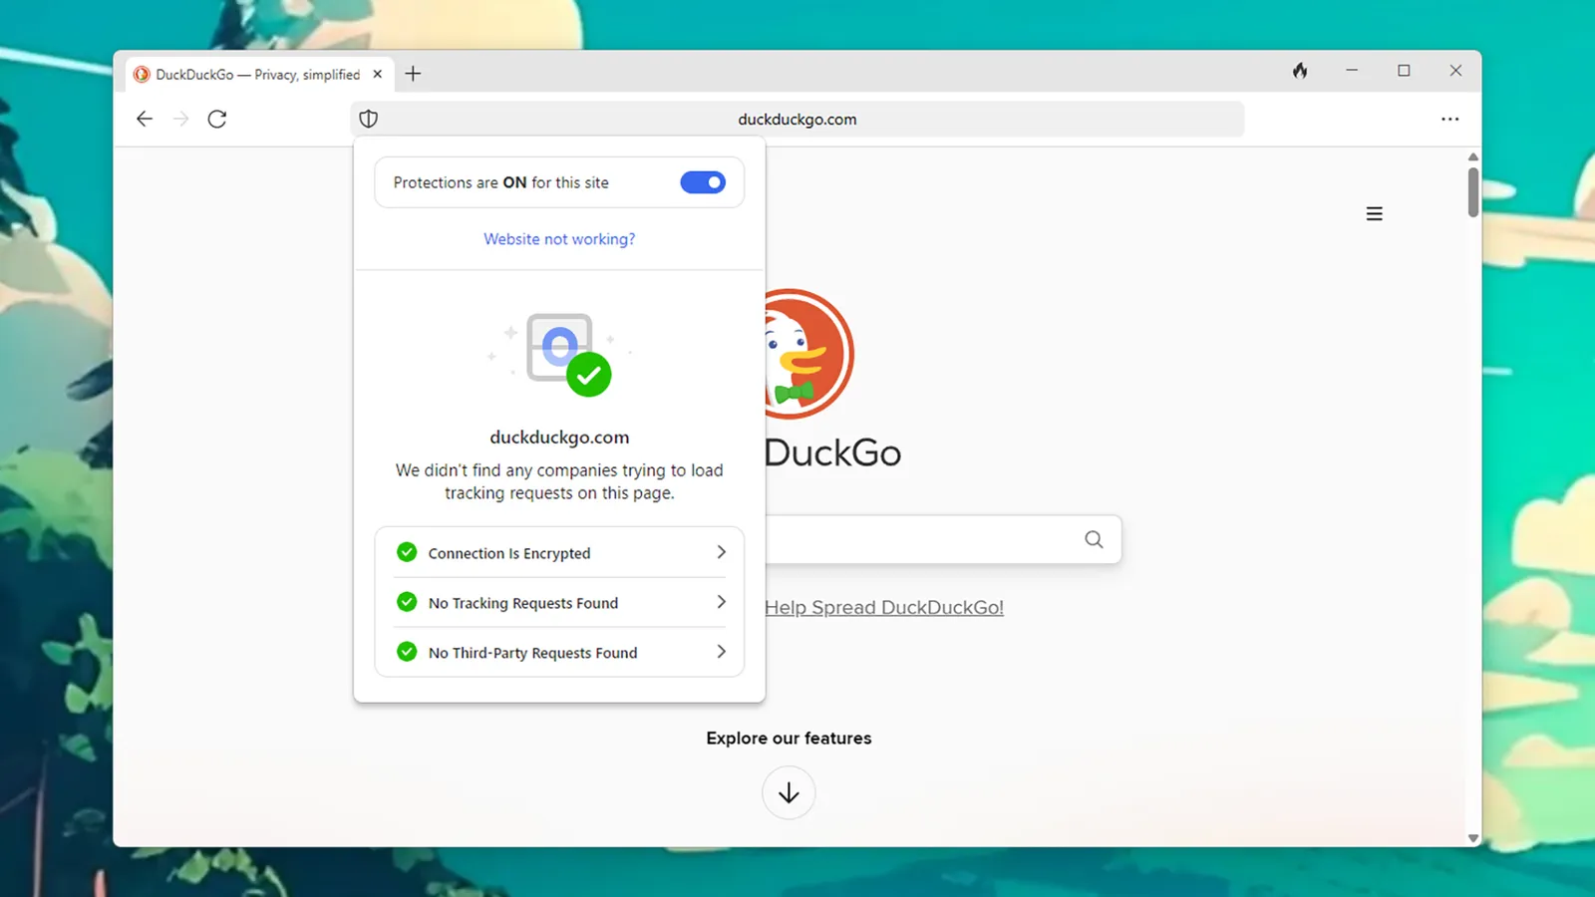Reload the page with refresh icon
Viewport: 1595px width, 897px height.
tap(217, 119)
